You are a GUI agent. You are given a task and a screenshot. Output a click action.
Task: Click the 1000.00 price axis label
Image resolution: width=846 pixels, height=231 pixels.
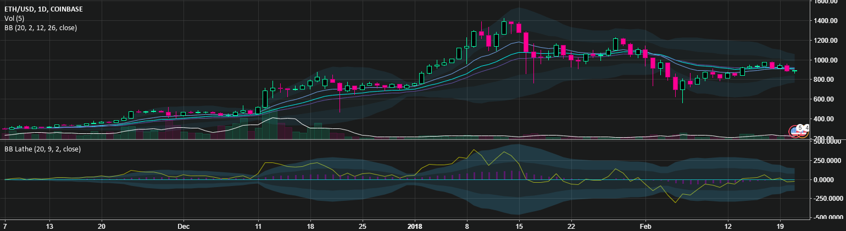pyautogui.click(x=826, y=60)
